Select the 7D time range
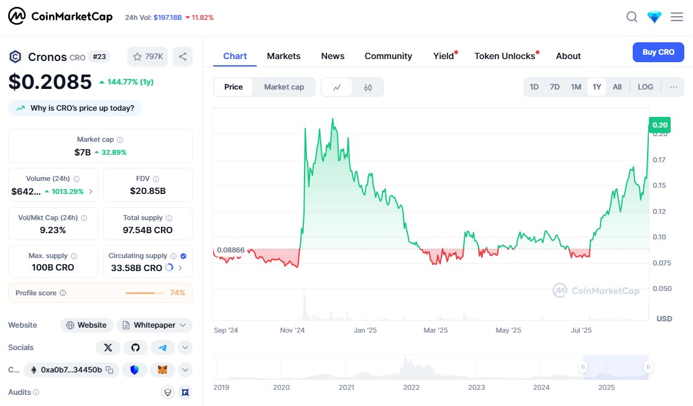Image resolution: width=693 pixels, height=406 pixels. coord(554,87)
